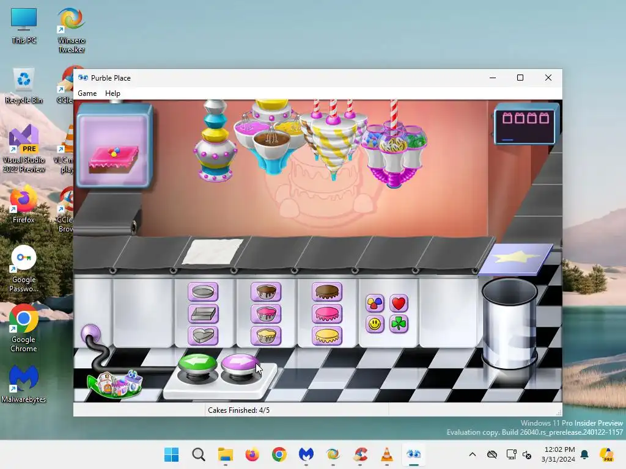Choose the pink strawberry batter button
The width and height of the screenshot is (626, 469).
266,314
